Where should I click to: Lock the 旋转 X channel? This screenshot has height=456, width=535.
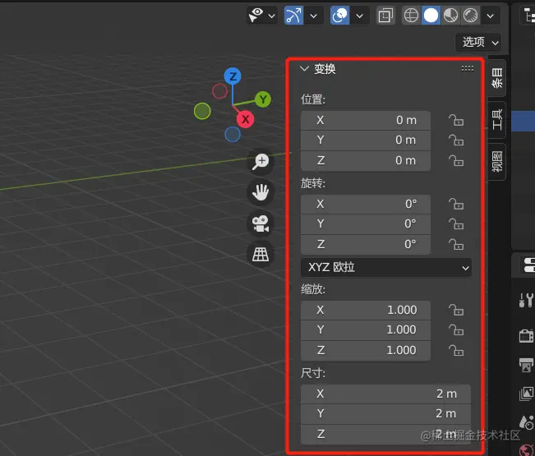[456, 204]
